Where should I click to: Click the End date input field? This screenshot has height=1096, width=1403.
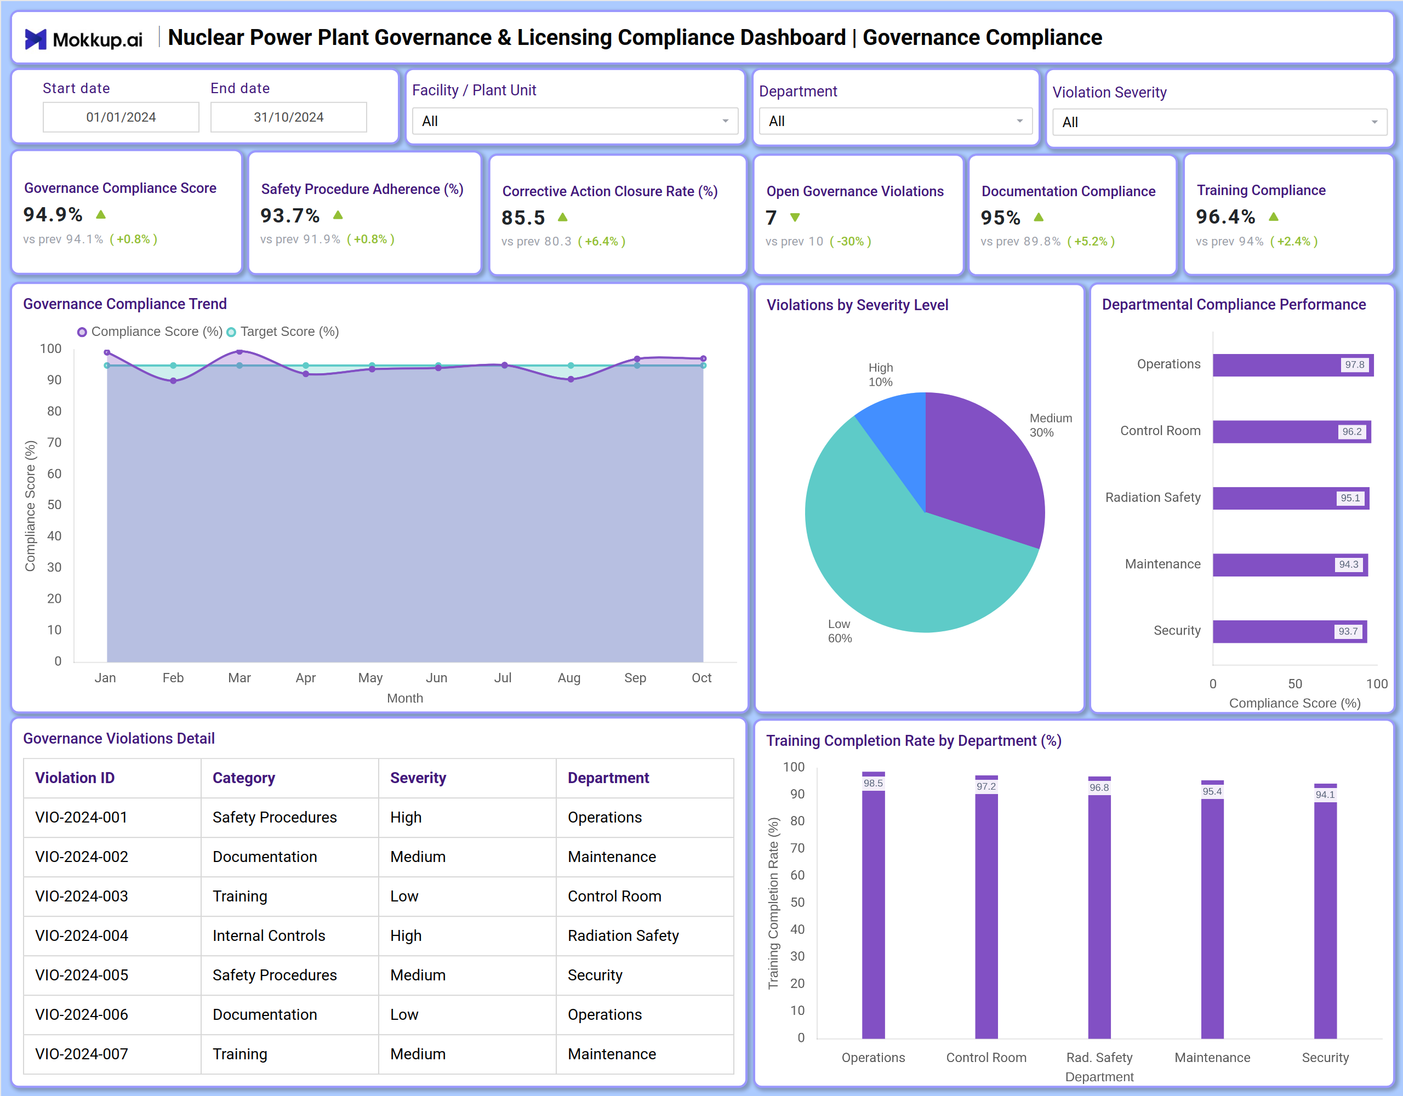pos(288,117)
